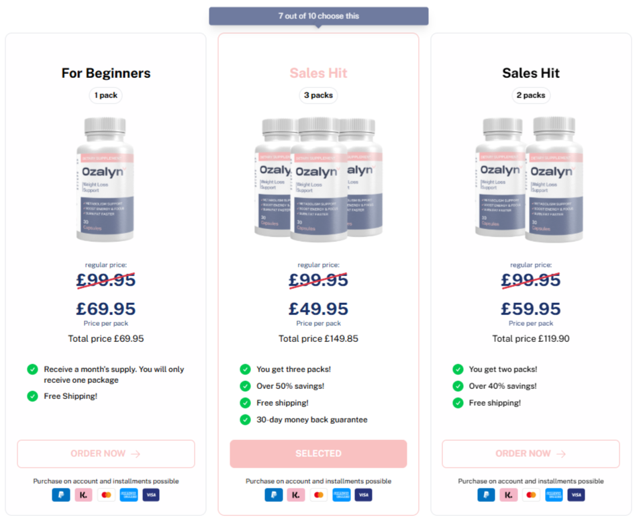Click the crossed-out £99.95 price in middle column
This screenshot has height=528, width=643.
pos(318,280)
